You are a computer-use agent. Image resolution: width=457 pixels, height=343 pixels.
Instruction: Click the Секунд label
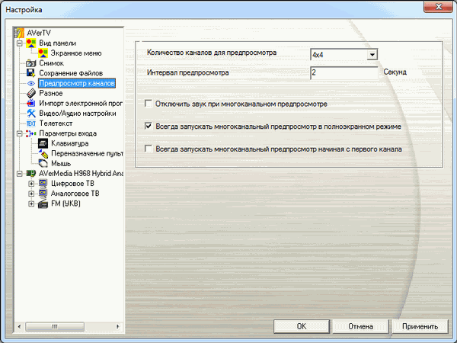point(395,72)
